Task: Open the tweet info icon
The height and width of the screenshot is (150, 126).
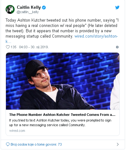Action: point(117,47)
